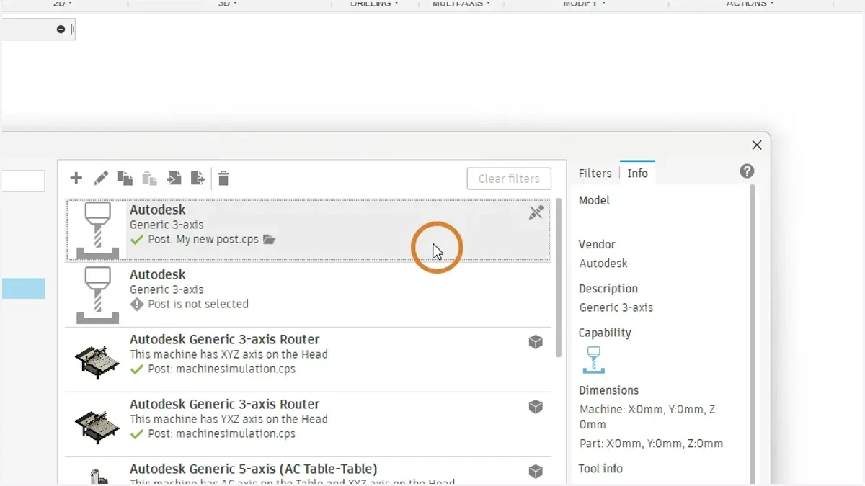
Task: Click the import machine icon
Action: (x=174, y=178)
